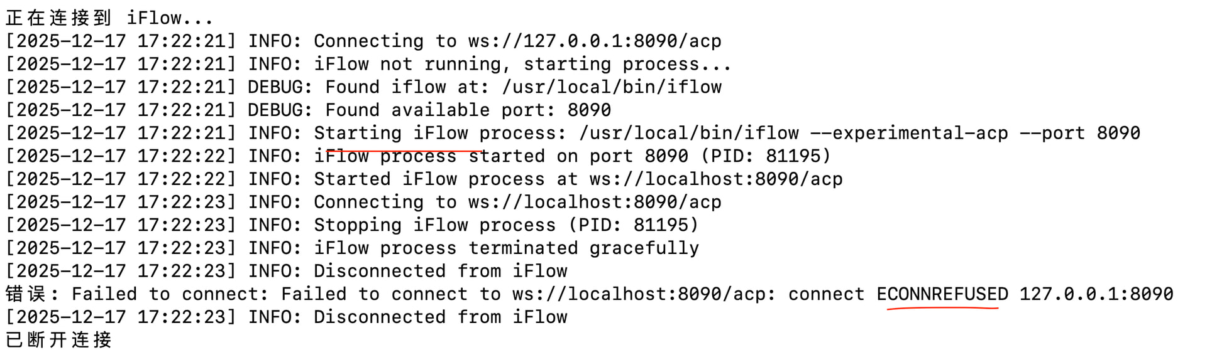Click the timestamp of the first log entry
This screenshot has height=350, width=1207.
pos(121,41)
